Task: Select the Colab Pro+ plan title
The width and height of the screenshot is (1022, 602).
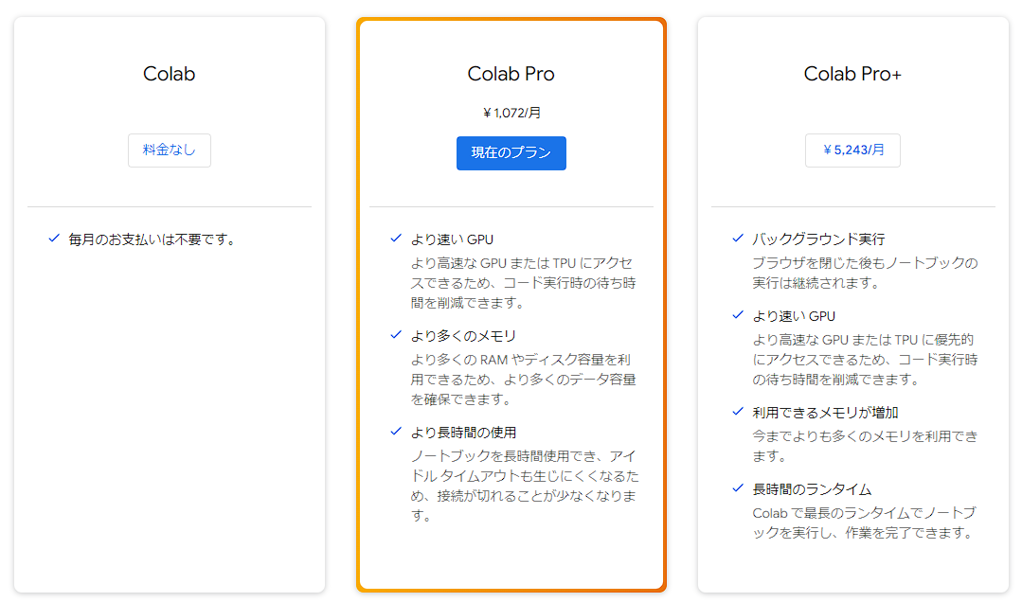Action: tap(852, 74)
